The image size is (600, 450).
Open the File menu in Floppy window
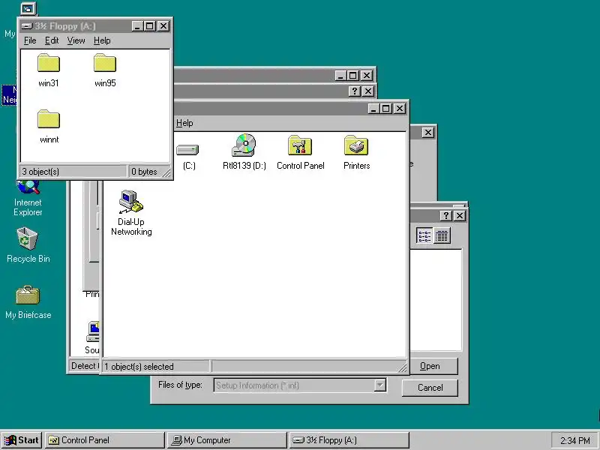[x=30, y=40]
